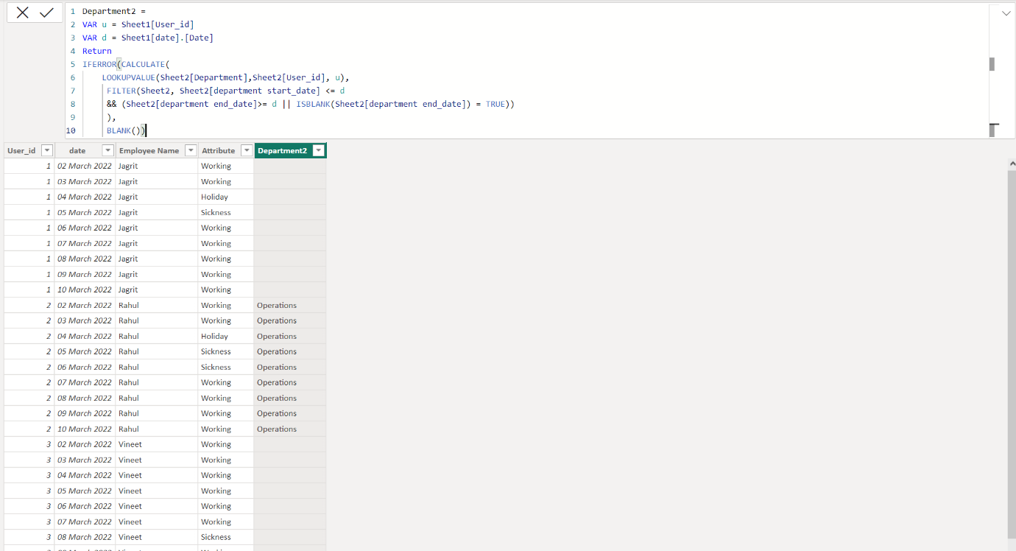The image size is (1016, 551).
Task: Click the table's vertical scrollbar track
Action: coord(1012,354)
